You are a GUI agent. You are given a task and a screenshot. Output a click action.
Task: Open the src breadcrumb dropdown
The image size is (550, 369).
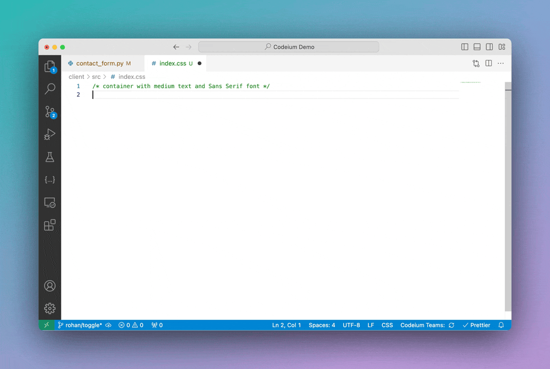96,76
